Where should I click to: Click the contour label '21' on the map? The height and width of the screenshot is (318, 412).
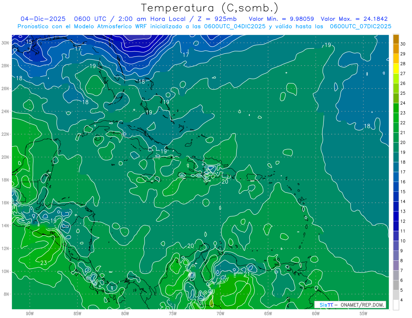[247, 274]
